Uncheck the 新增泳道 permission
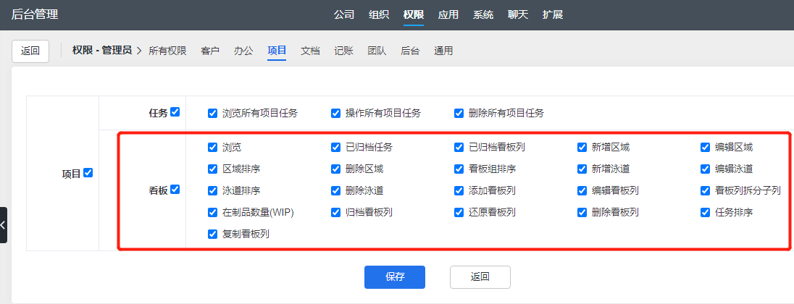 pyautogui.click(x=582, y=169)
